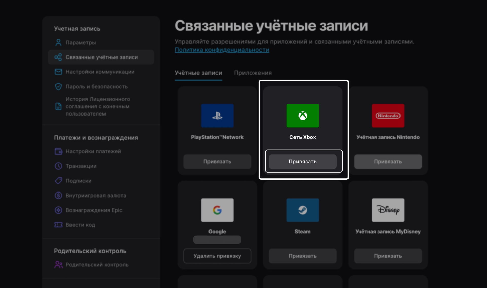This screenshot has height=288, width=487.
Task: Click Привязать on the Steam card
Action: [x=303, y=256]
